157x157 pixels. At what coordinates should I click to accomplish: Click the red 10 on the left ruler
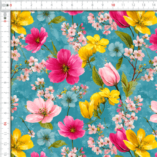point(5,124)
